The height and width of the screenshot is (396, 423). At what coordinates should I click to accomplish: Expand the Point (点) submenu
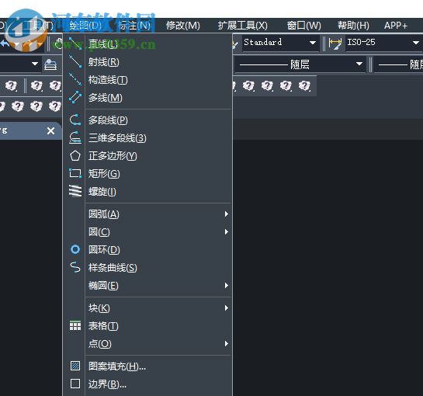click(147, 344)
